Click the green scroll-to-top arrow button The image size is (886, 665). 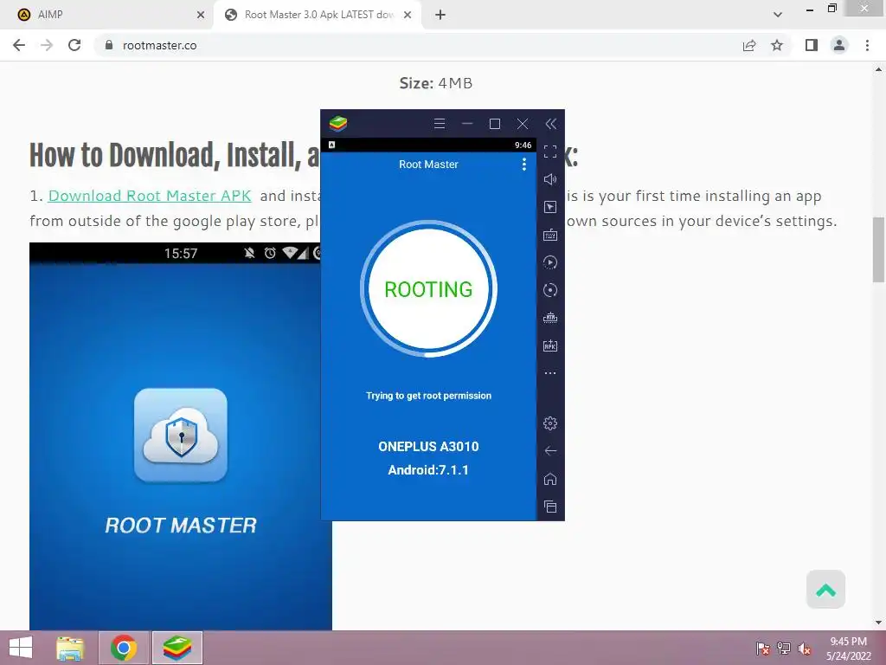(825, 589)
